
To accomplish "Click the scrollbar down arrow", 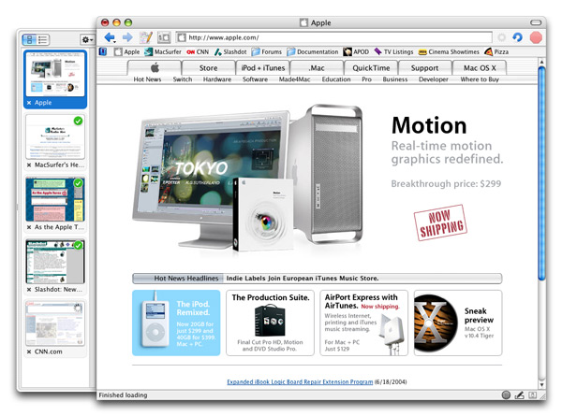I will [x=542, y=385].
